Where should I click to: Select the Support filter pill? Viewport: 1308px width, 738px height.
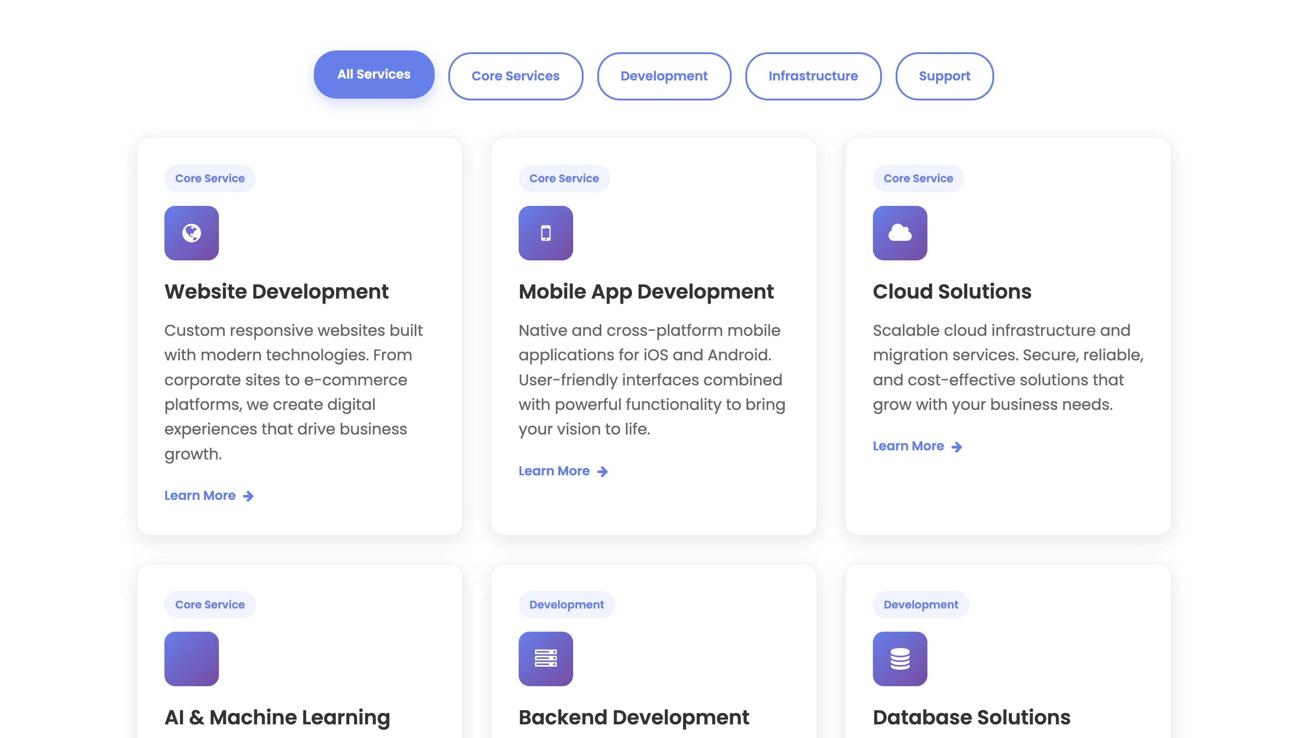(x=944, y=76)
